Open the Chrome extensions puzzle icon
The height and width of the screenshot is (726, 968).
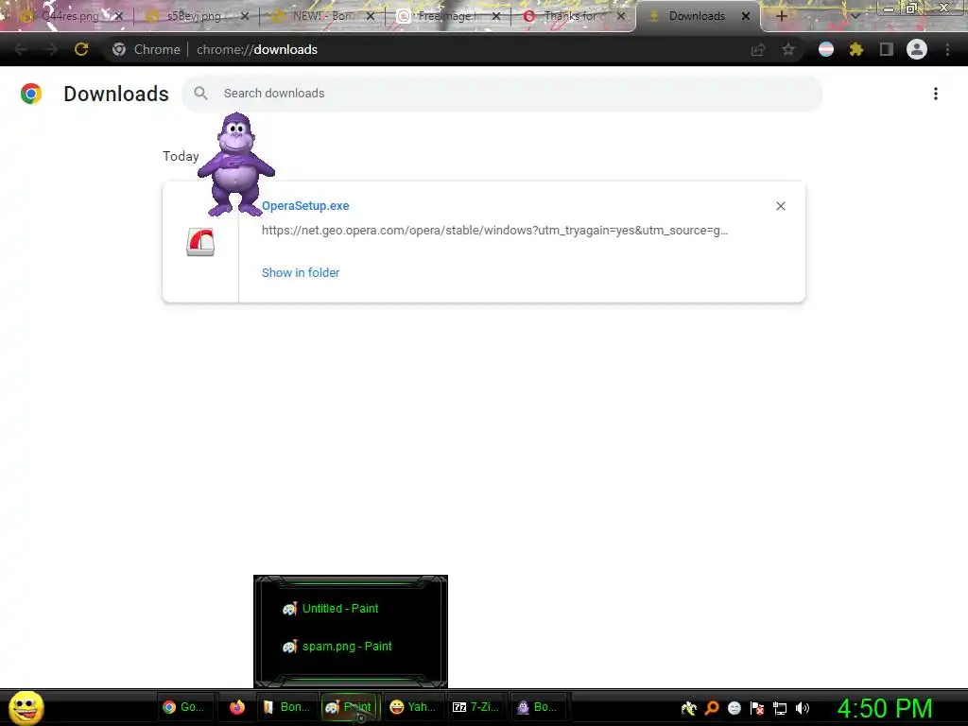point(856,49)
